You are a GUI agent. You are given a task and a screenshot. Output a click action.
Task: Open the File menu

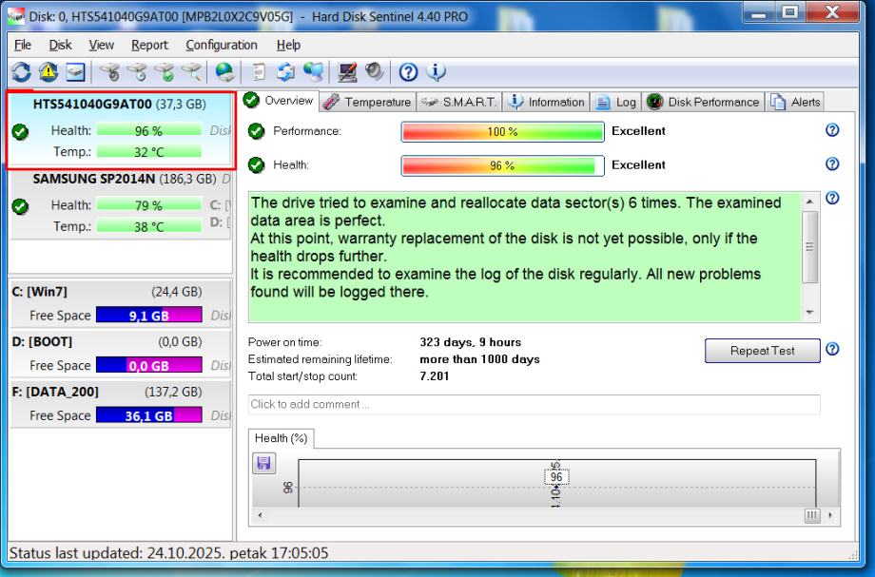[x=22, y=46]
